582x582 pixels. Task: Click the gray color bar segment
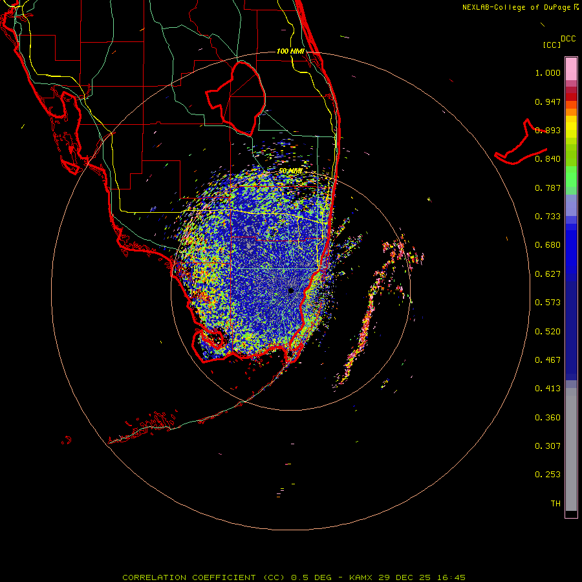(x=571, y=449)
